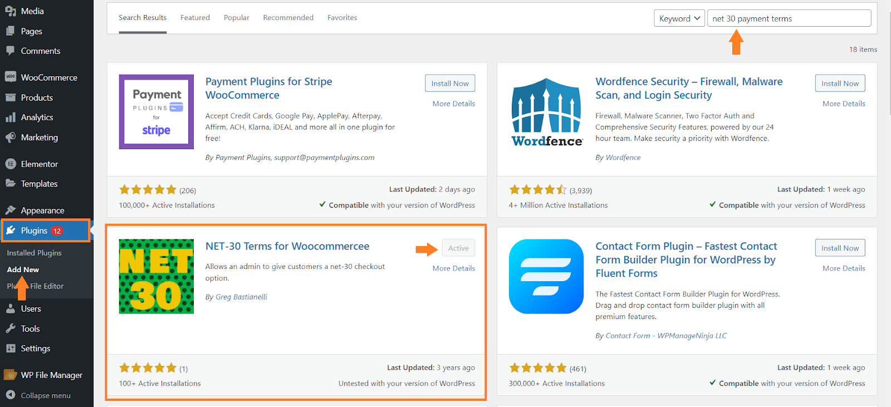Screen dimensions: 891x407
Task: Click the Users person icon
Action: click(10, 308)
